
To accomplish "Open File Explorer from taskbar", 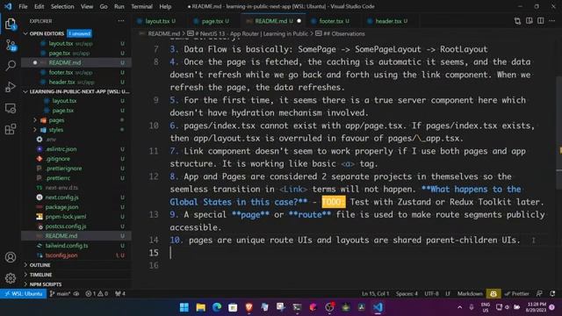I will [201, 307].
